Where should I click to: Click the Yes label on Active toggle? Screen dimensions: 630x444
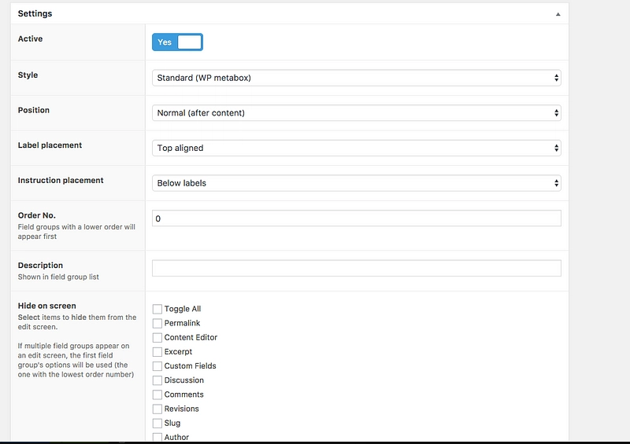(165, 42)
